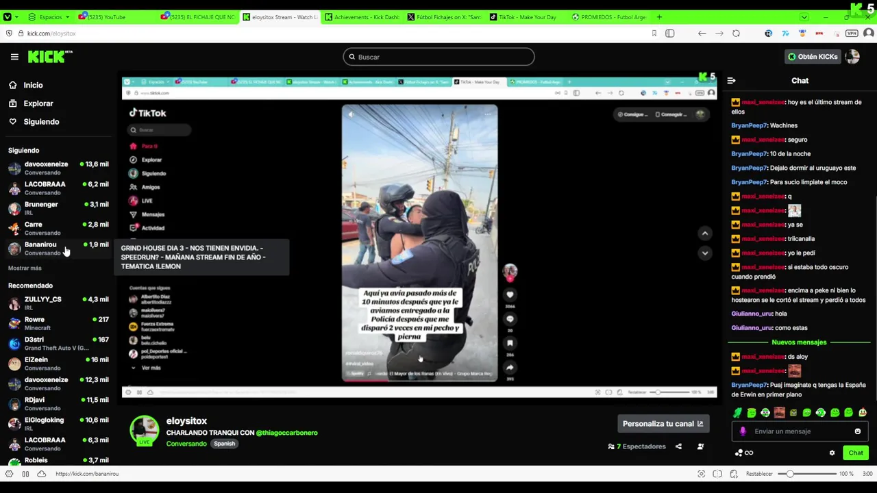This screenshot has width=877, height=493.
Task: Open the tab search dropdown arrow
Action: click(x=804, y=16)
